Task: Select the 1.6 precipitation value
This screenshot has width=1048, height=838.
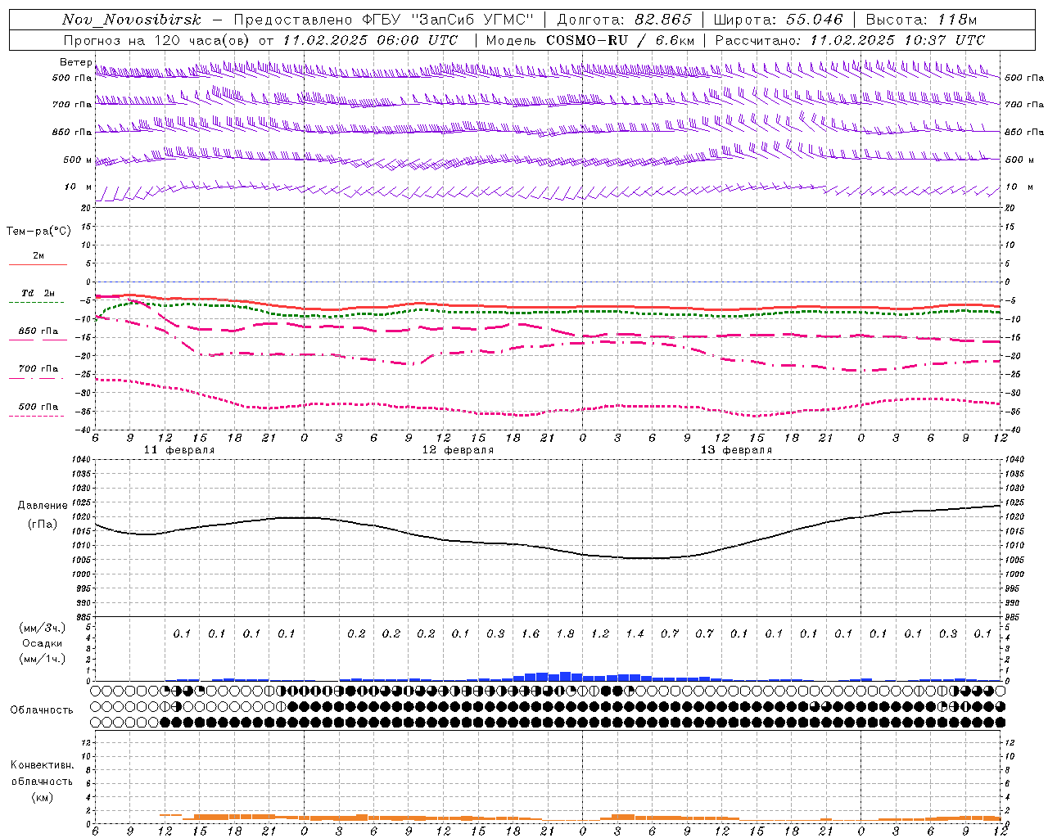Action: click(530, 633)
